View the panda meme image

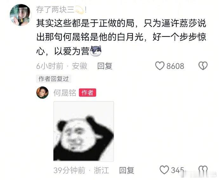pos(83,131)
